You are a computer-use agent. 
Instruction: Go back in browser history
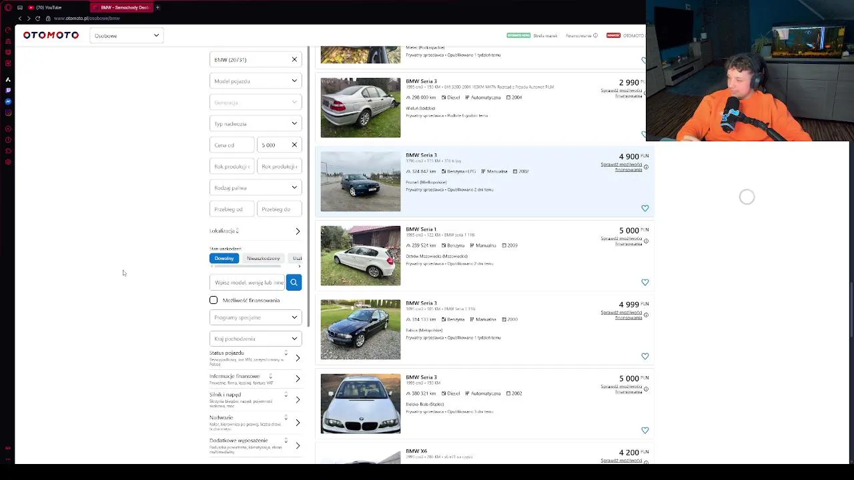(19, 18)
